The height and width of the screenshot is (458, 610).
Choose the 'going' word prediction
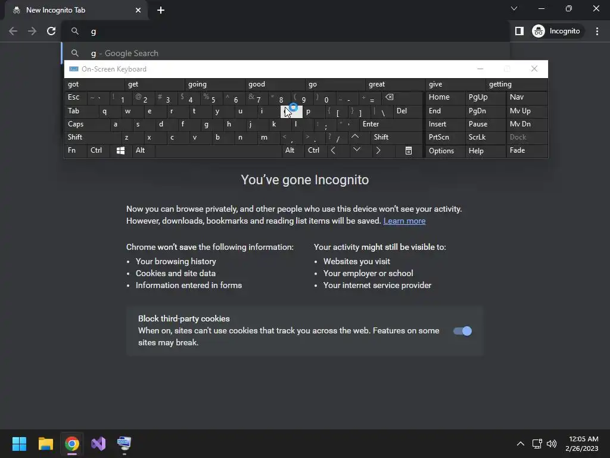click(214, 84)
